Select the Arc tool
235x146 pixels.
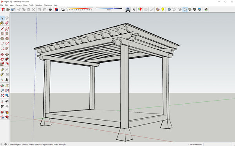point(2,43)
